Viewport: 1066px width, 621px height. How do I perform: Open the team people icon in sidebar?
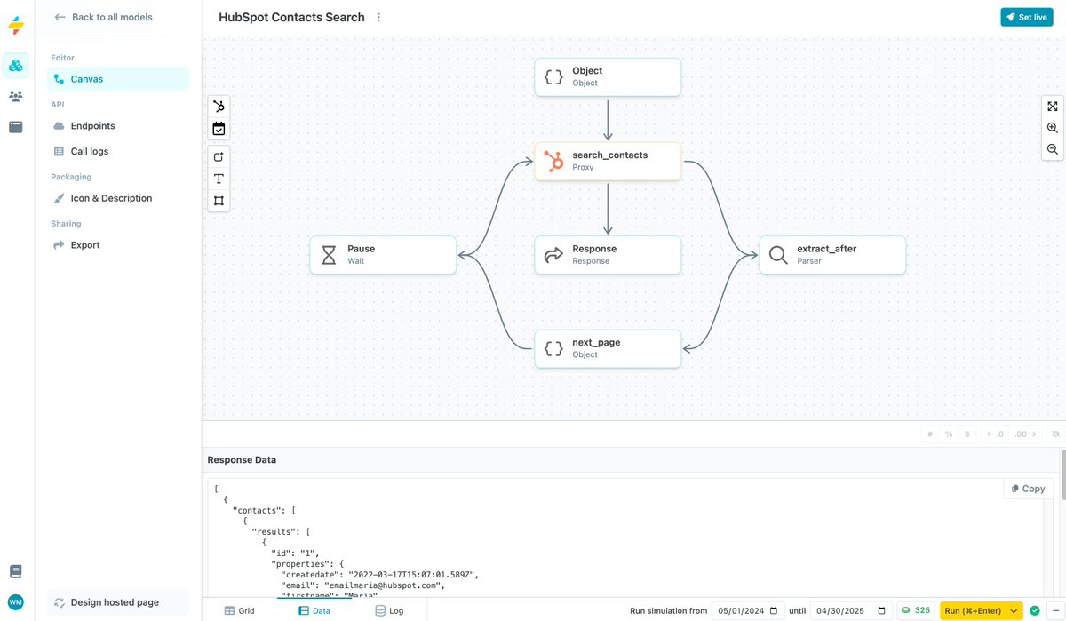(x=16, y=96)
